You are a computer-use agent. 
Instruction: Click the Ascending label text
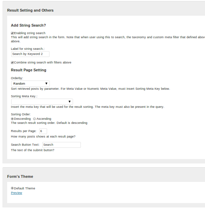click(x=44, y=119)
